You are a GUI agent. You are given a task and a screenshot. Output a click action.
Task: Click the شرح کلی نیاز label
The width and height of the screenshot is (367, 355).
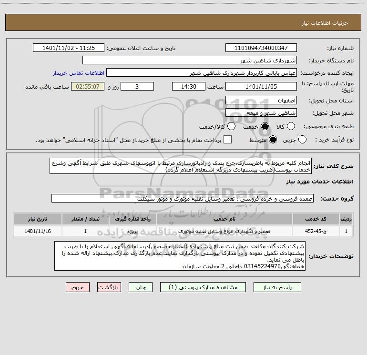tap(334, 166)
